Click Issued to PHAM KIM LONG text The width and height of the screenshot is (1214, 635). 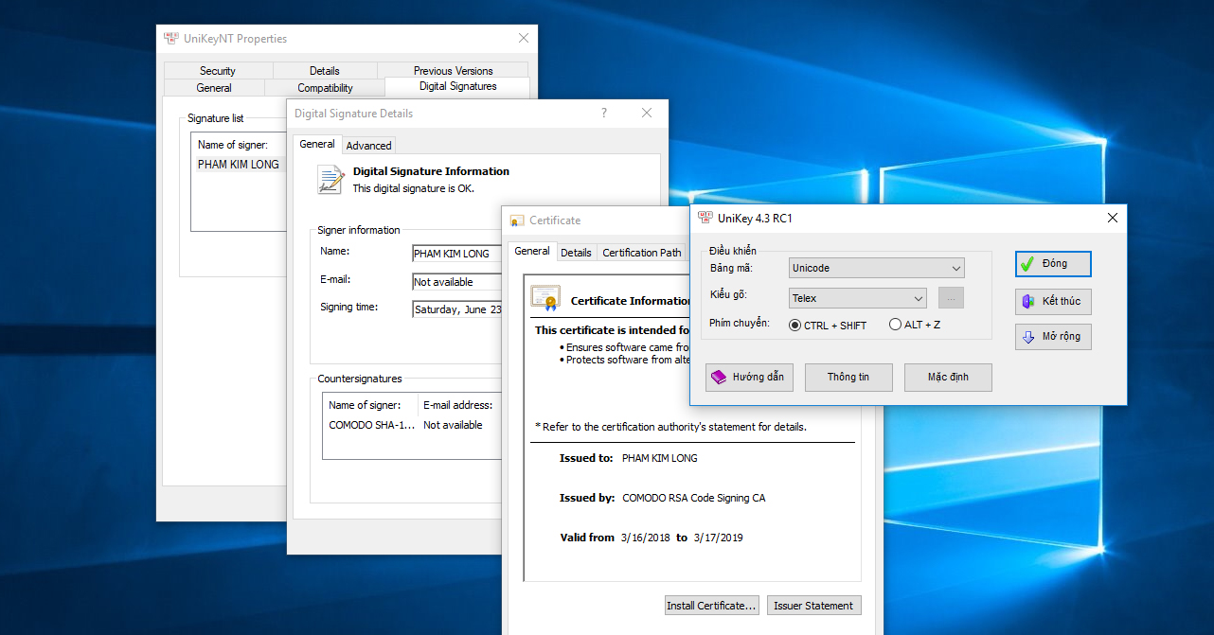point(659,458)
